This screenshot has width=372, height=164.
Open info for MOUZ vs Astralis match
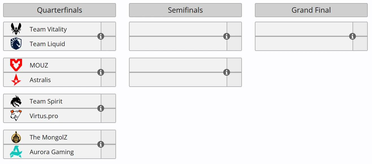tap(101, 72)
